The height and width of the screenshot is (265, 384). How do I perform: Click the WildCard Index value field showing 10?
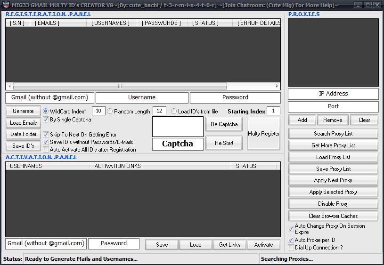[x=98, y=111]
